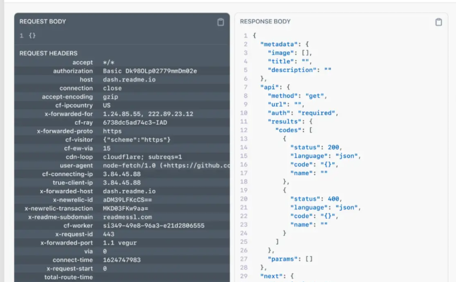Select the "status": 200 line
456x282 pixels.
[316, 147]
